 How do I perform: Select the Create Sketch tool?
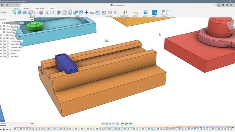point(14,12)
